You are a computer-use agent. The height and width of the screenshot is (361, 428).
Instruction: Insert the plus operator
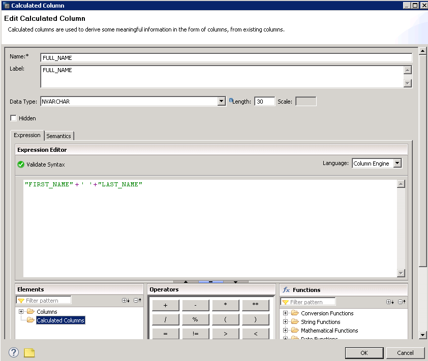[x=165, y=305]
